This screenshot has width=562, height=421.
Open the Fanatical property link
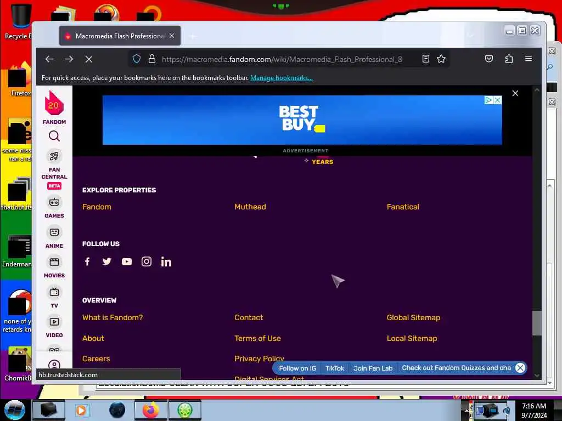(403, 207)
